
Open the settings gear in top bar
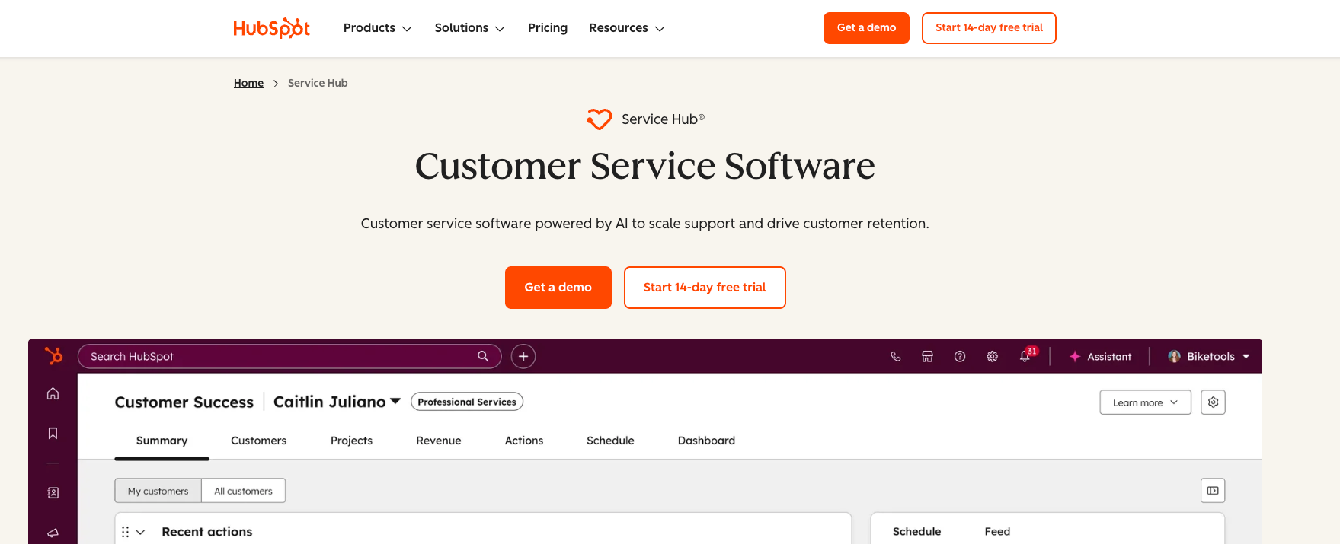(992, 356)
